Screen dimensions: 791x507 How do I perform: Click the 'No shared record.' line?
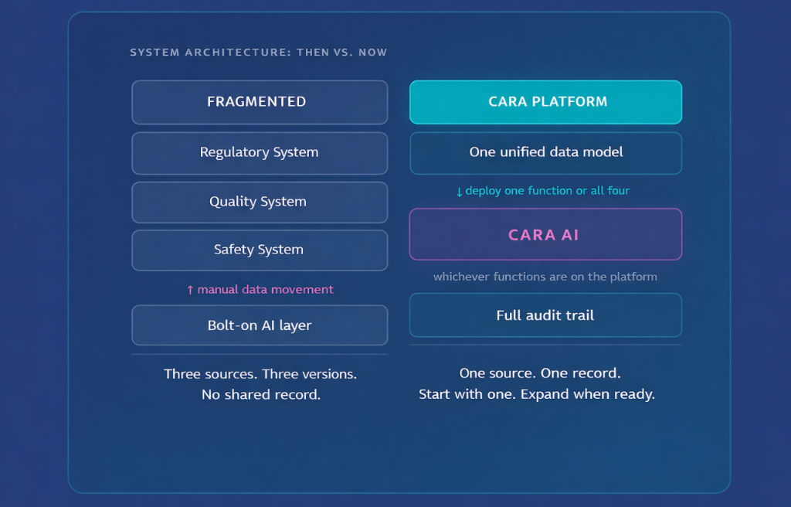(260, 395)
